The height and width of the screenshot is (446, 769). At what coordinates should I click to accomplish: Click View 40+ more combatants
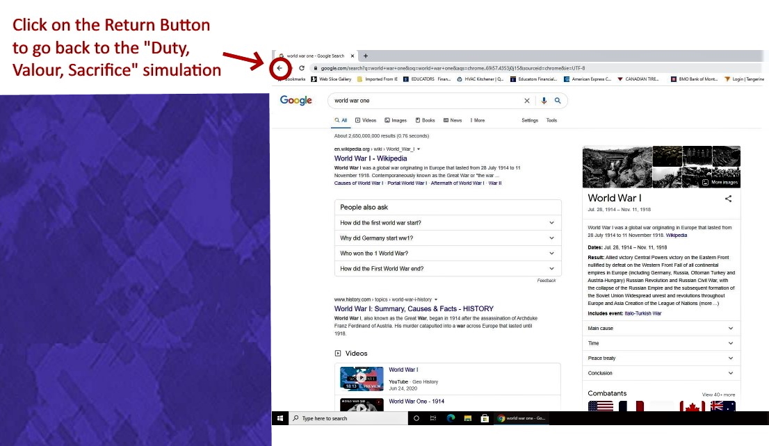(x=718, y=395)
